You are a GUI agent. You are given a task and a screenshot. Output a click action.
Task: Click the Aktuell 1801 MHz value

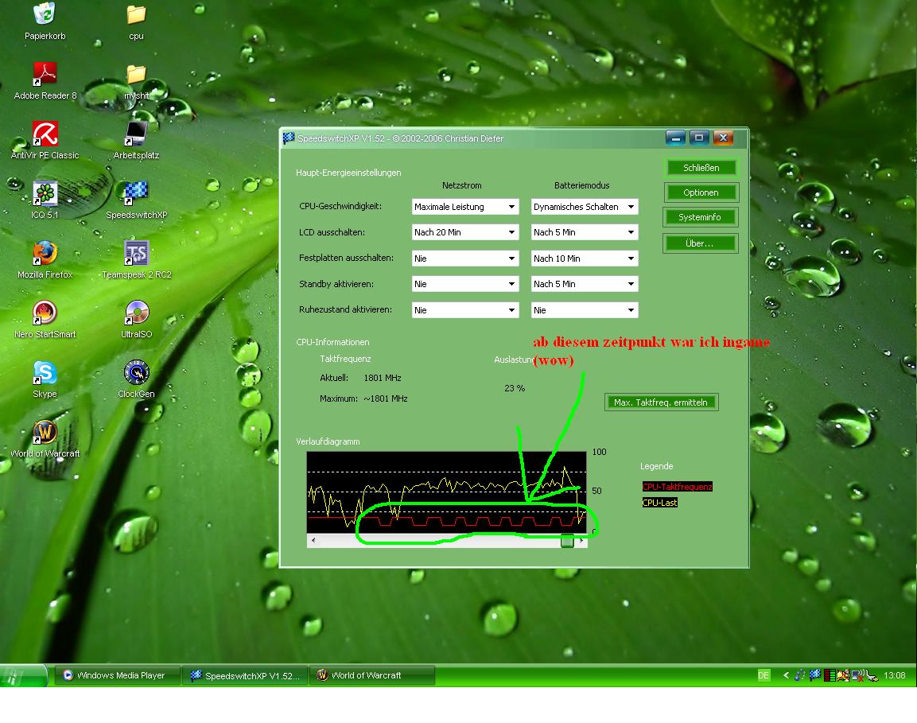point(383,378)
